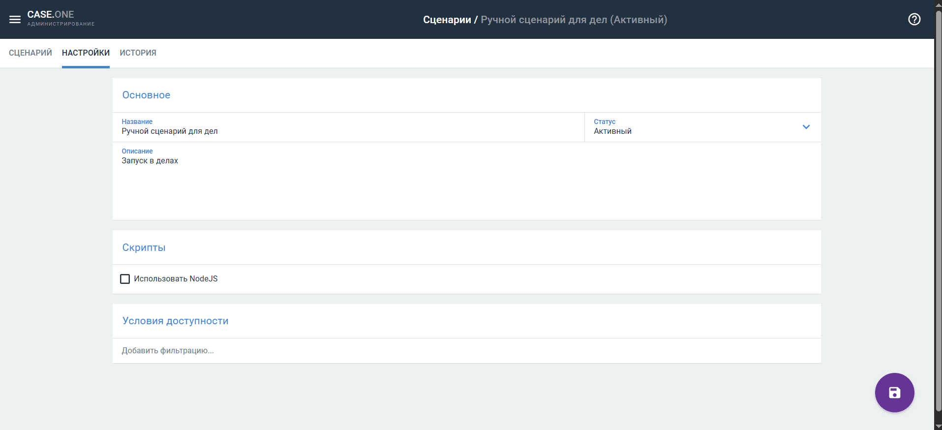
Task: Save settings with the purple floppy button
Action: 894,393
